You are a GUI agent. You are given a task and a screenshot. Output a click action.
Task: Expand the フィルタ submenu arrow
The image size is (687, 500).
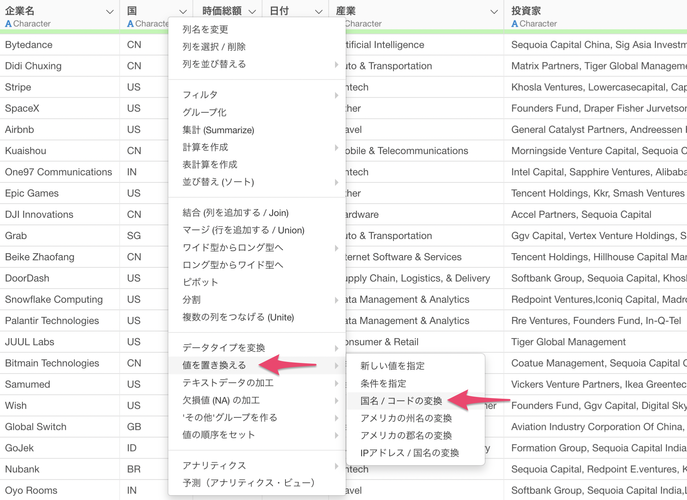click(x=336, y=95)
